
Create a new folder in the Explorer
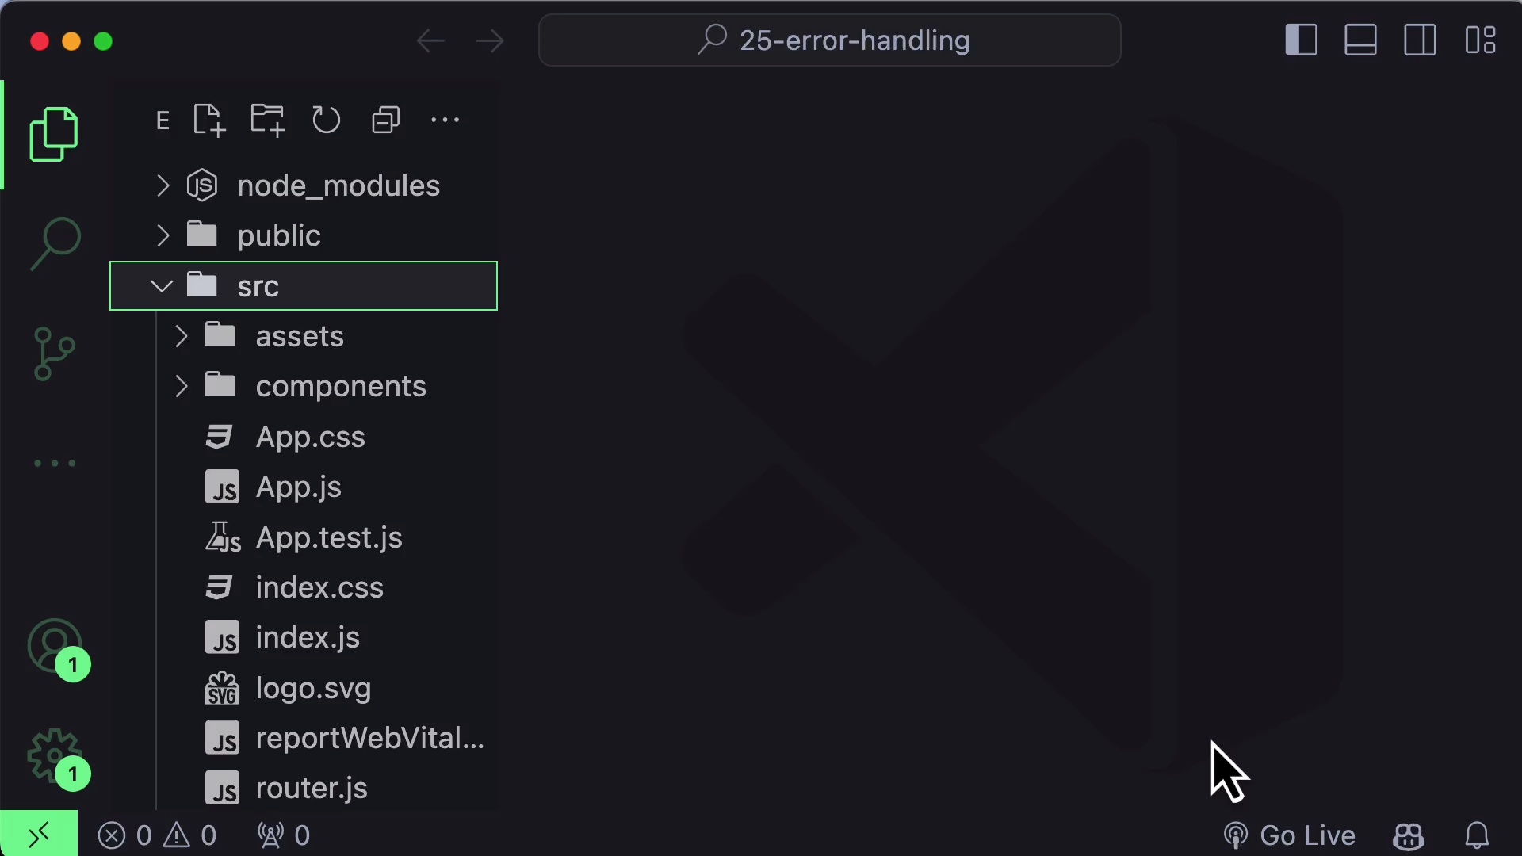pyautogui.click(x=267, y=120)
